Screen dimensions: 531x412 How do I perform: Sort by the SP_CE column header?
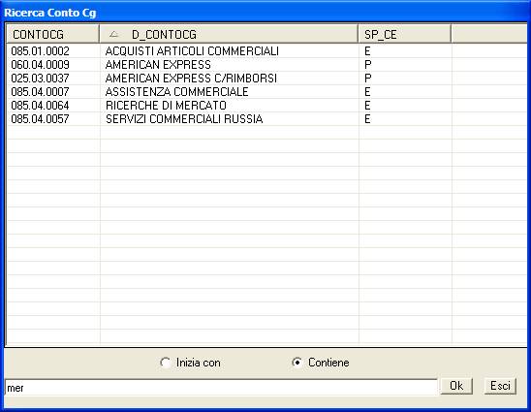[404, 34]
